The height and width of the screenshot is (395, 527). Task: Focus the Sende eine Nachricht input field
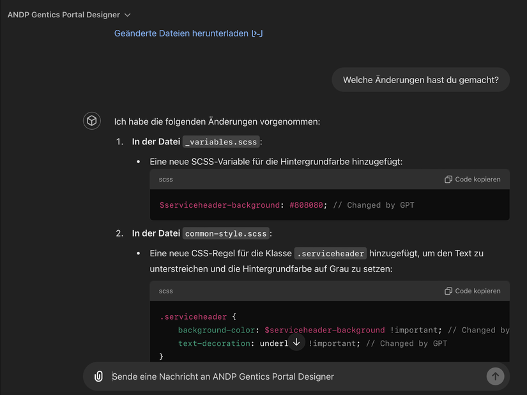[294, 376]
